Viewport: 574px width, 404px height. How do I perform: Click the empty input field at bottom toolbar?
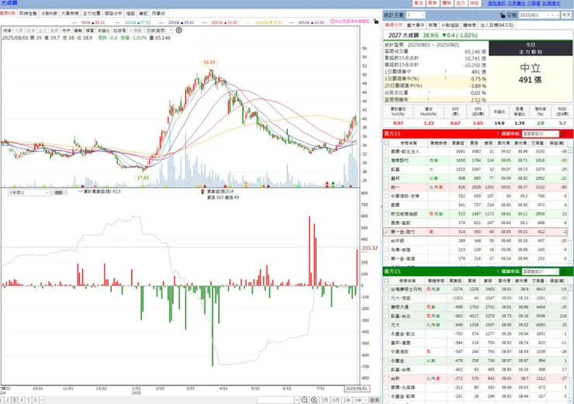tap(275, 400)
